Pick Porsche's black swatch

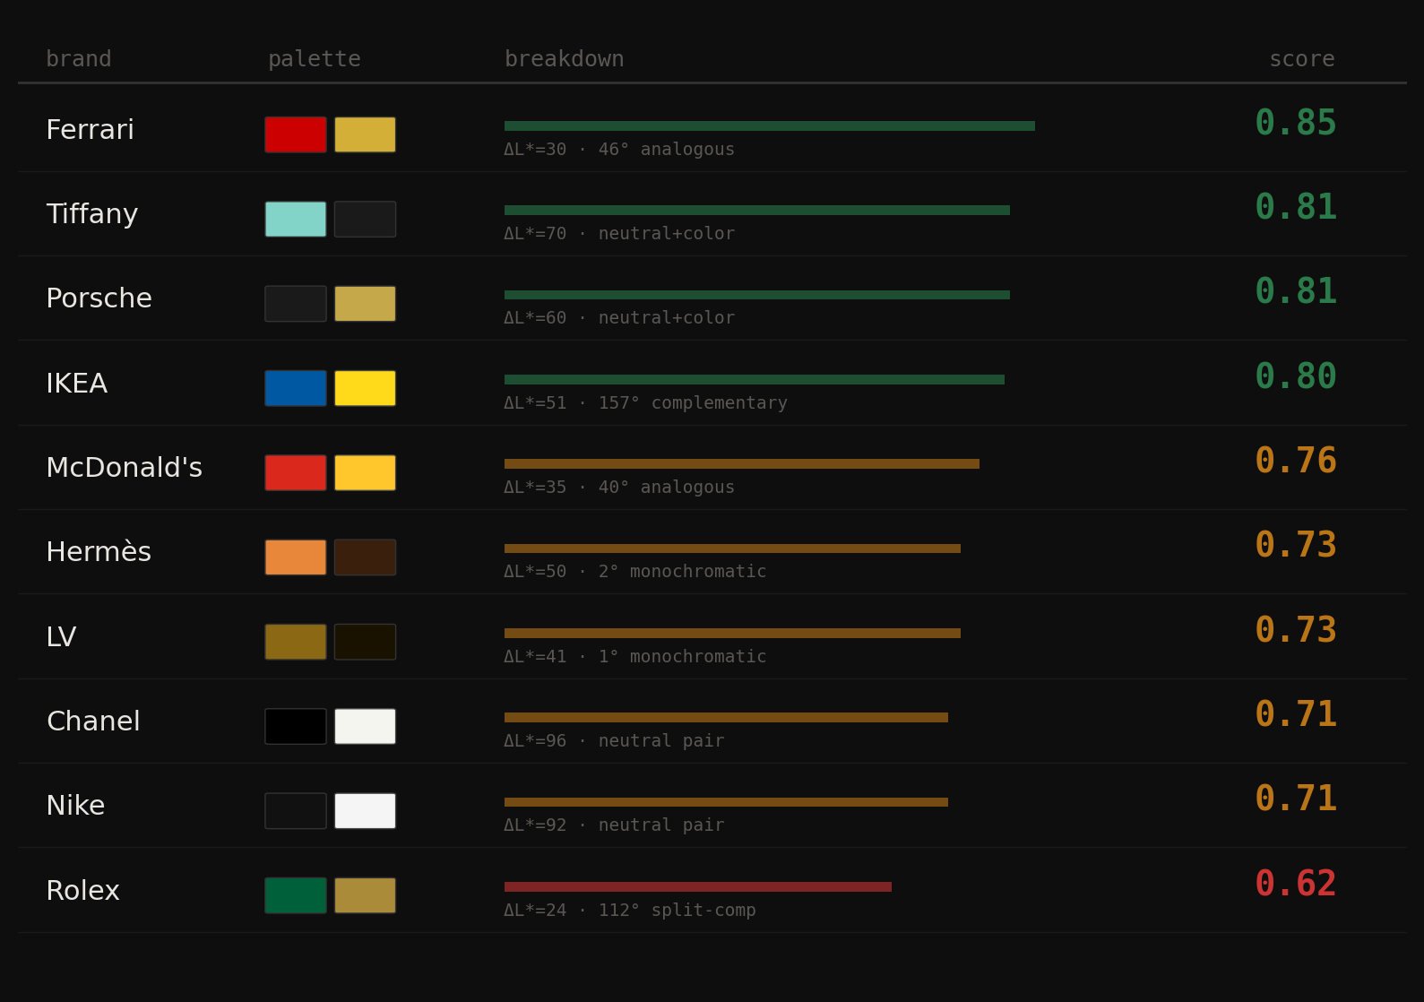coord(296,304)
